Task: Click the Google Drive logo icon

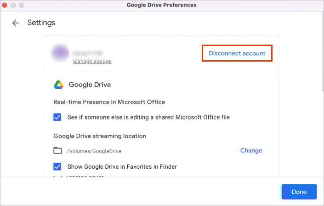Action: (x=58, y=85)
